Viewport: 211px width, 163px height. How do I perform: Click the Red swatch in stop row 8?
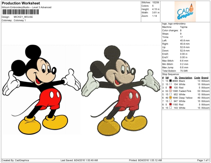170,104
